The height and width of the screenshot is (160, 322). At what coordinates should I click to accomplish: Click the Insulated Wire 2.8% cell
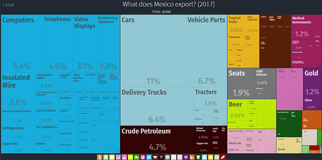coord(18,90)
